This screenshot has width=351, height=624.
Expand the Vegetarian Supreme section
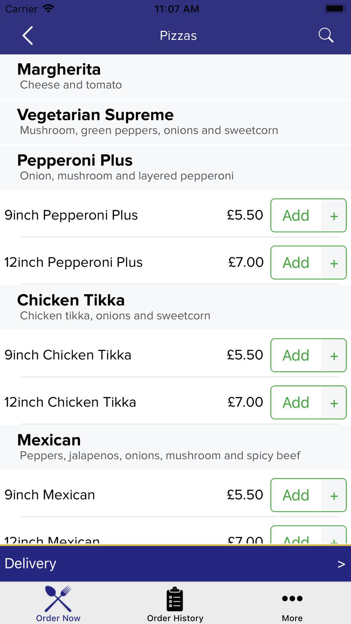click(175, 122)
